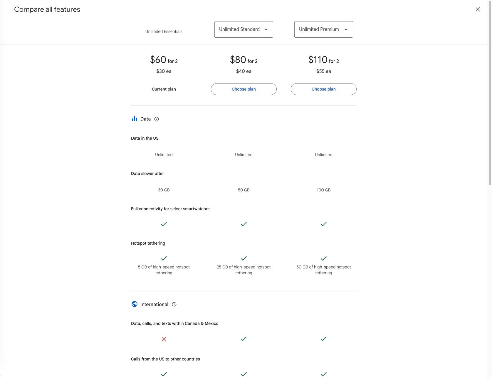
Task: Click the "$55 ea" price text
Action: [x=324, y=71]
